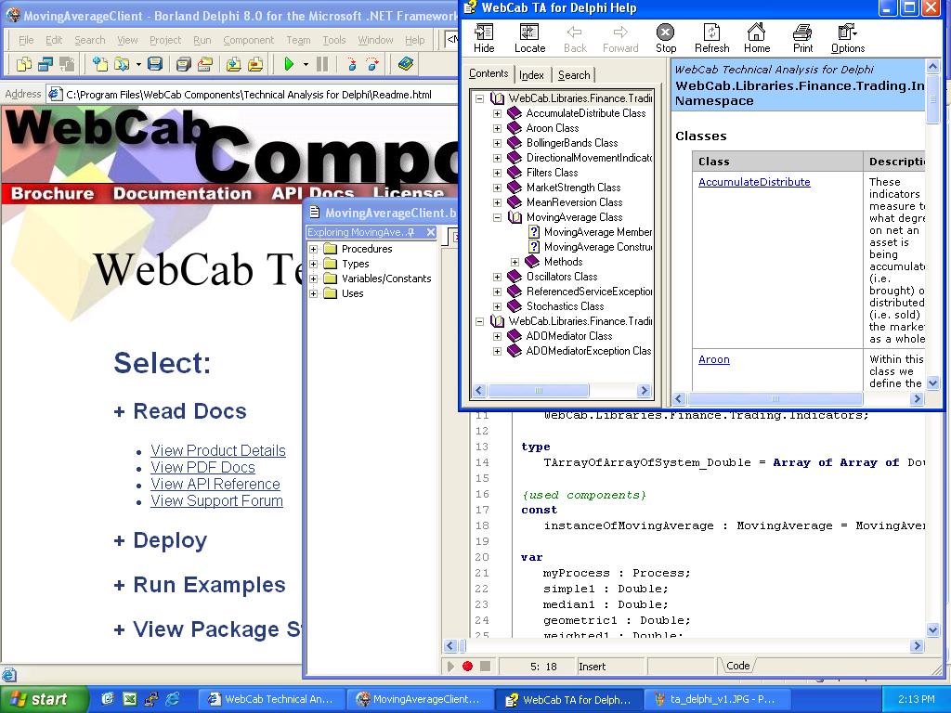Open the Component menu in Delphi

[x=249, y=40]
